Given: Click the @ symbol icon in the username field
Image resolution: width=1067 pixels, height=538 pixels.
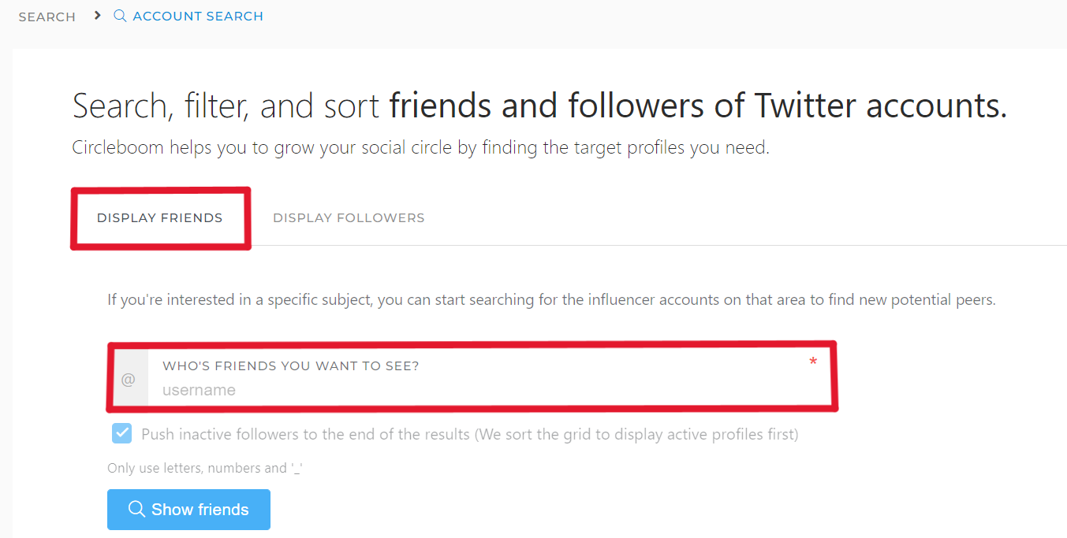Looking at the screenshot, I should click(129, 379).
